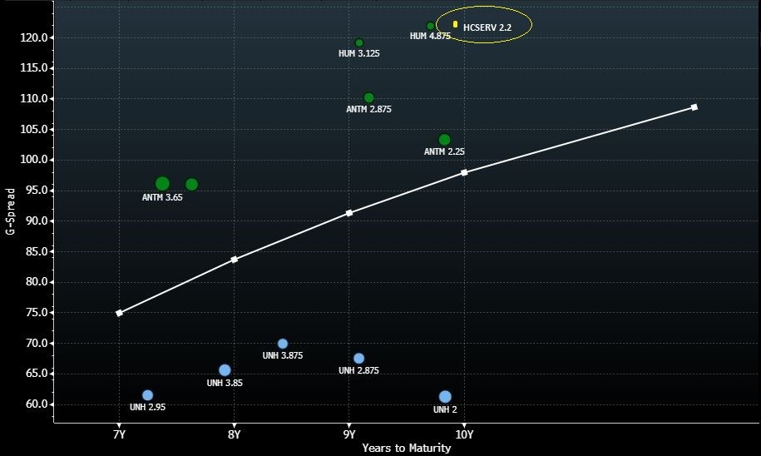Click the UNH 3.85 blue bond dot
The height and width of the screenshot is (456, 761).
coord(225,370)
